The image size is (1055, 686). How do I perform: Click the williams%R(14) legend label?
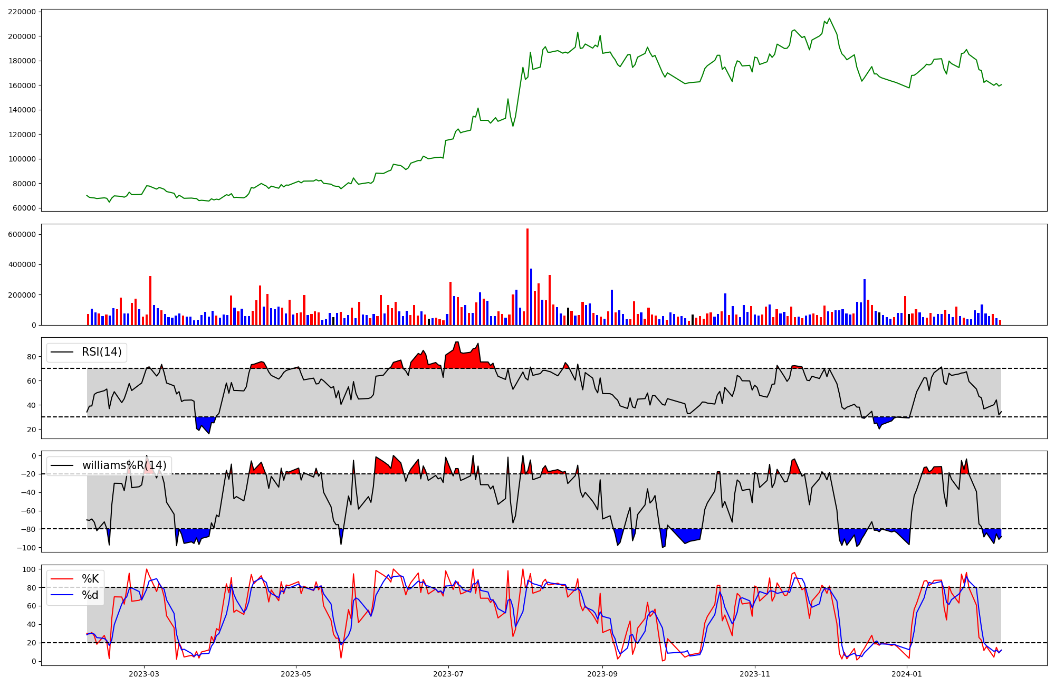click(x=124, y=465)
